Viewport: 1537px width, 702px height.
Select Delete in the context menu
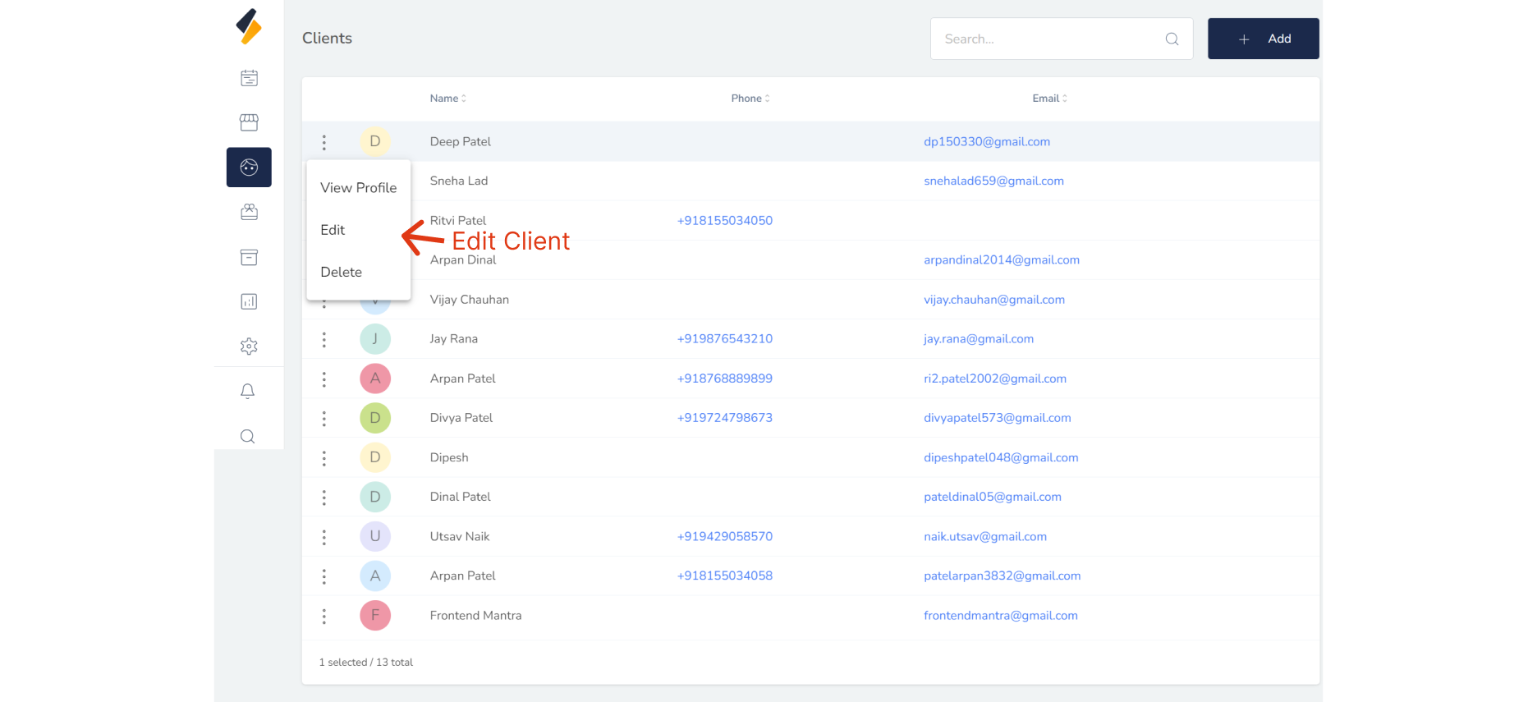pos(341,272)
